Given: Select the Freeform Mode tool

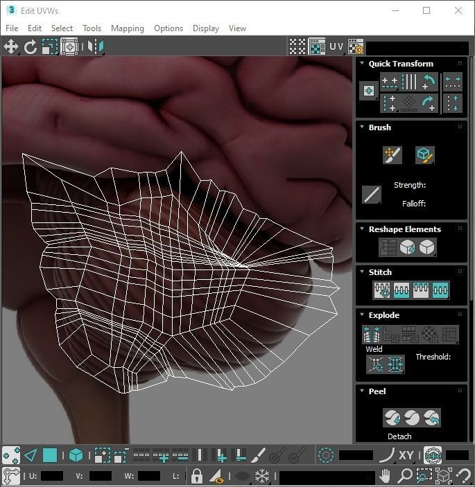Looking at the screenshot, I should [69, 46].
